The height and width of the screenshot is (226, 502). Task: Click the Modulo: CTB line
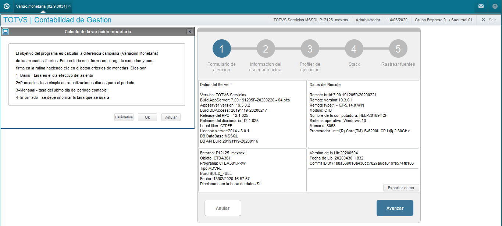click(x=321, y=110)
